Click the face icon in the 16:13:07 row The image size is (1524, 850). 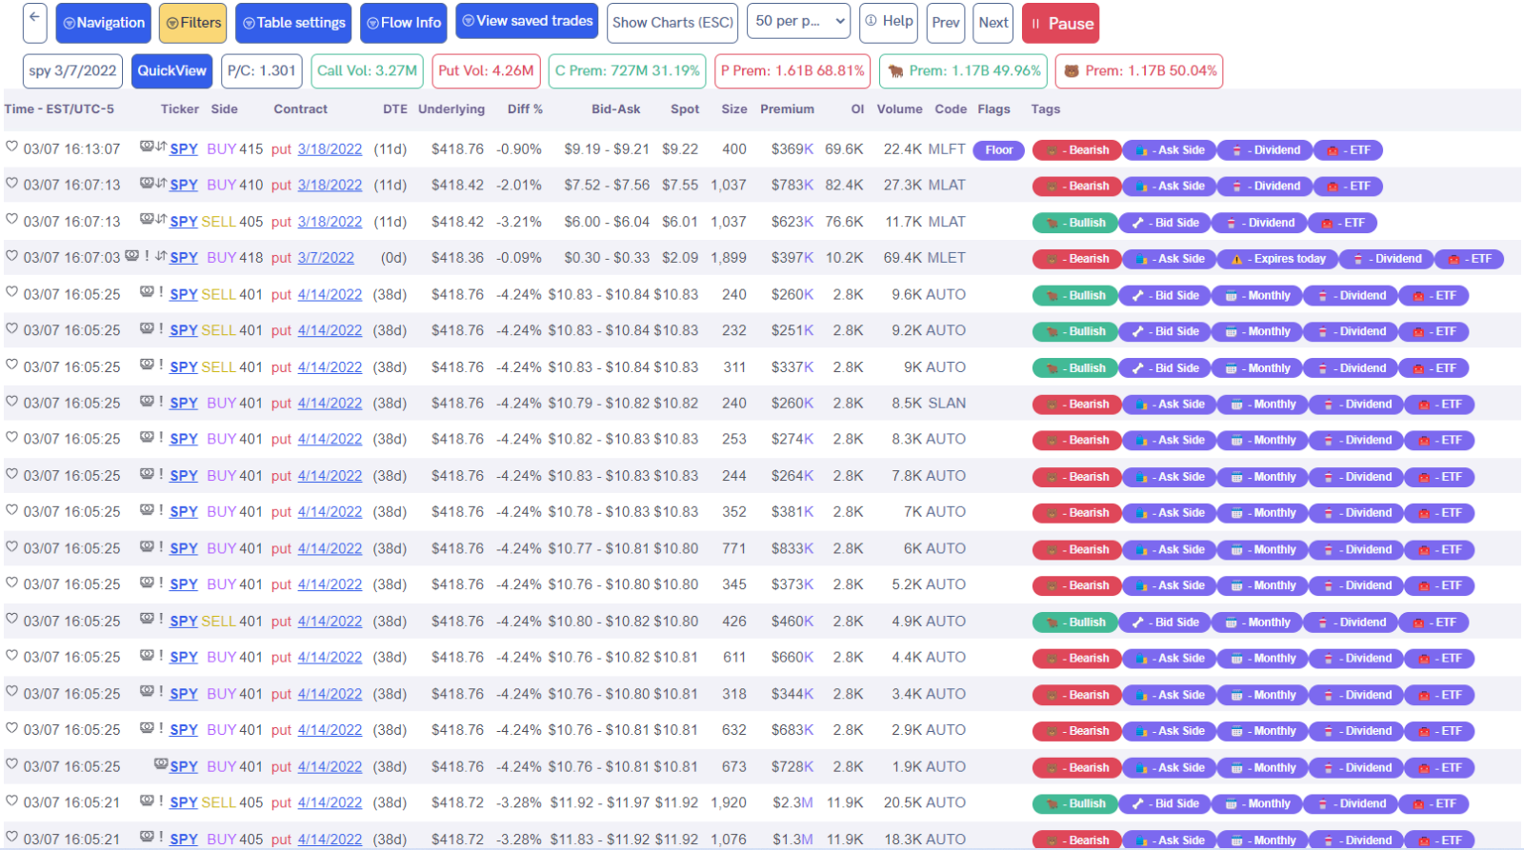147,147
